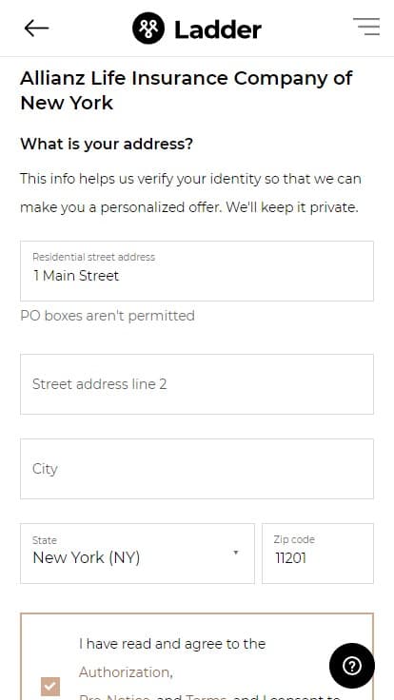Click the Zip code field containing 11201
This screenshot has width=394, height=700.
click(318, 554)
